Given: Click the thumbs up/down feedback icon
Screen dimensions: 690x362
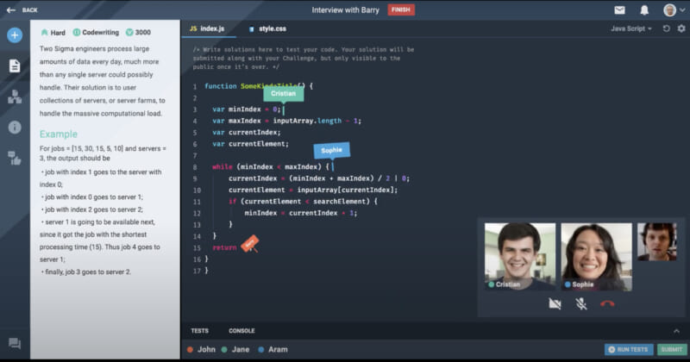Looking at the screenshot, I should [15, 158].
